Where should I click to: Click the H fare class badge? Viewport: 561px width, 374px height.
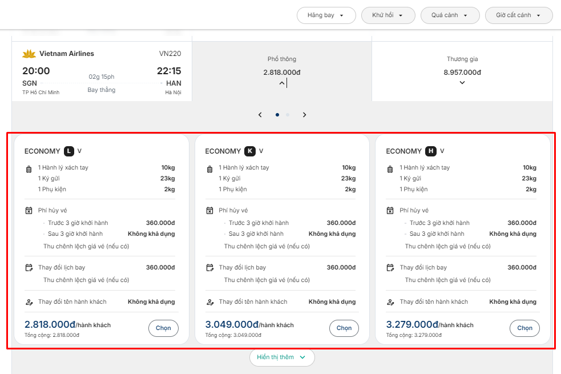[x=431, y=151]
